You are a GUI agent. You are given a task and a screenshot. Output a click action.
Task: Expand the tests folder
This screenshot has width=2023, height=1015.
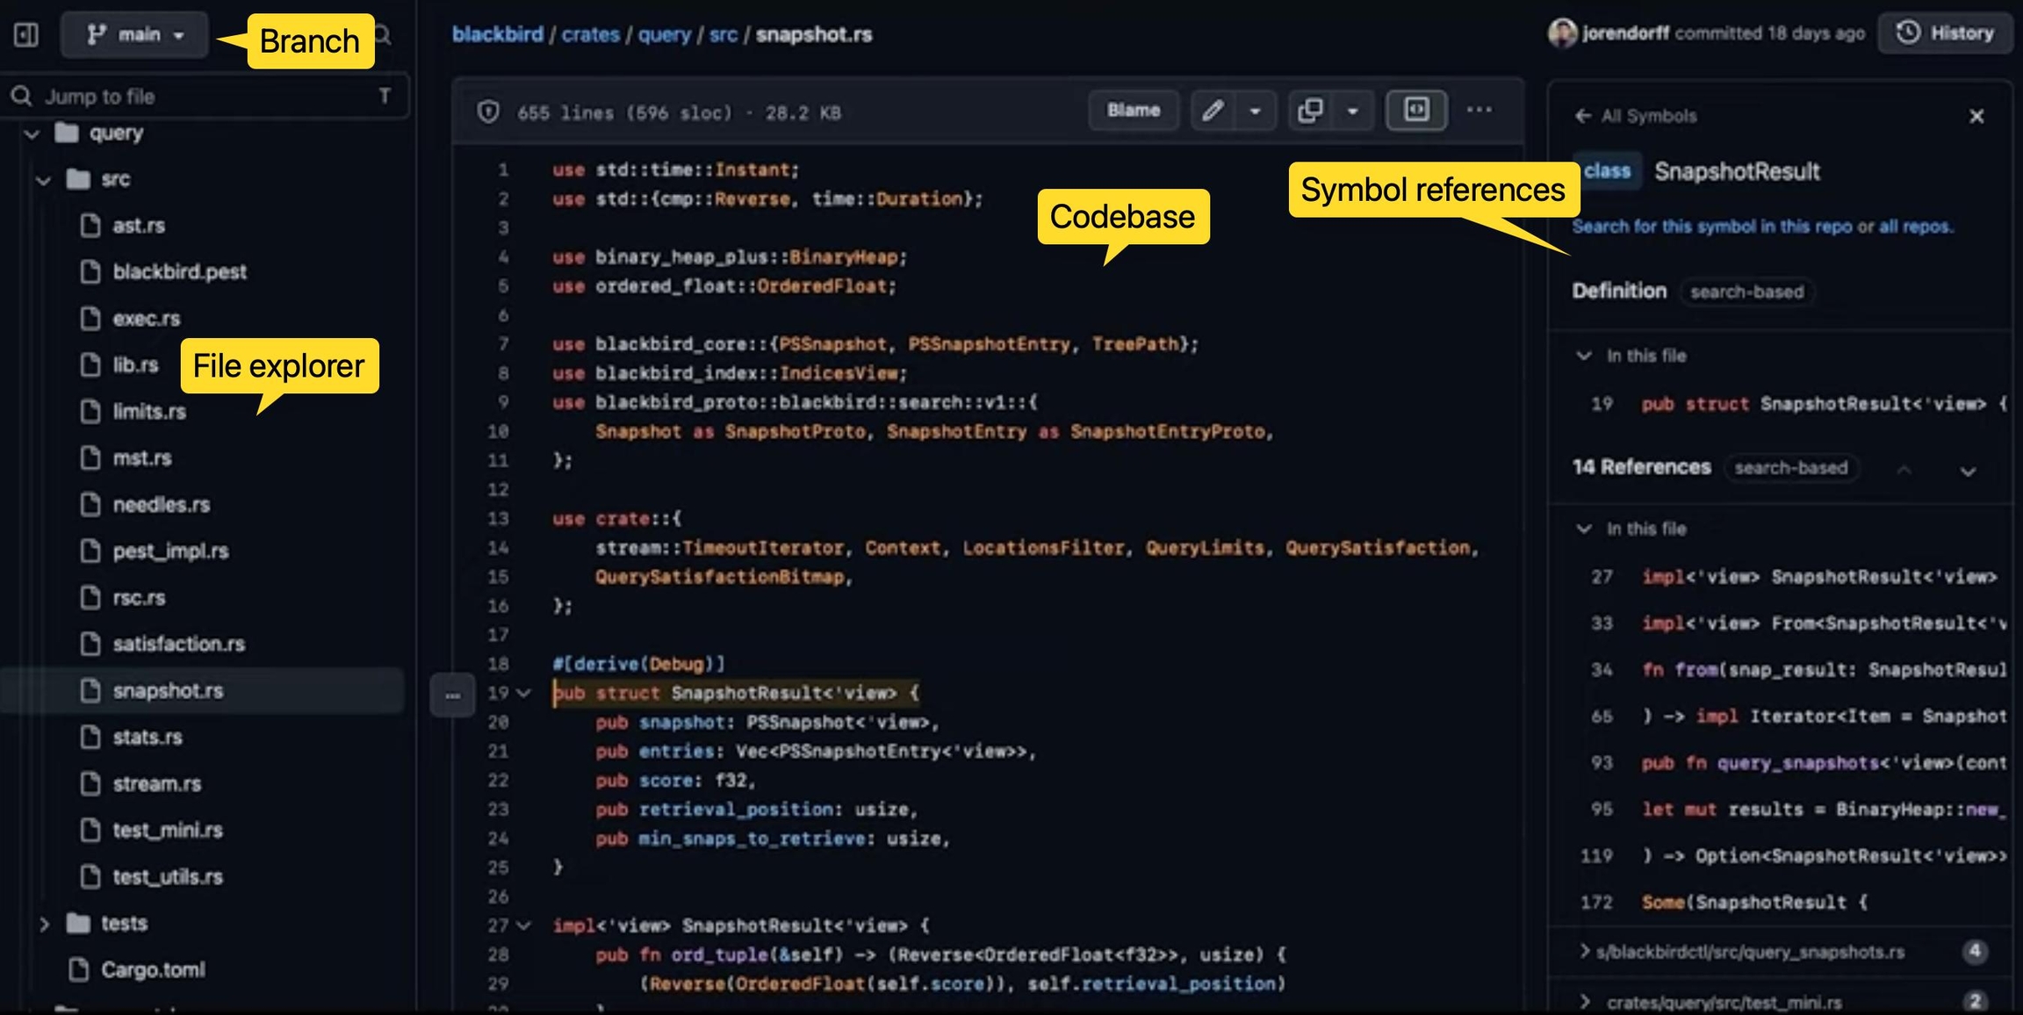pyautogui.click(x=44, y=924)
